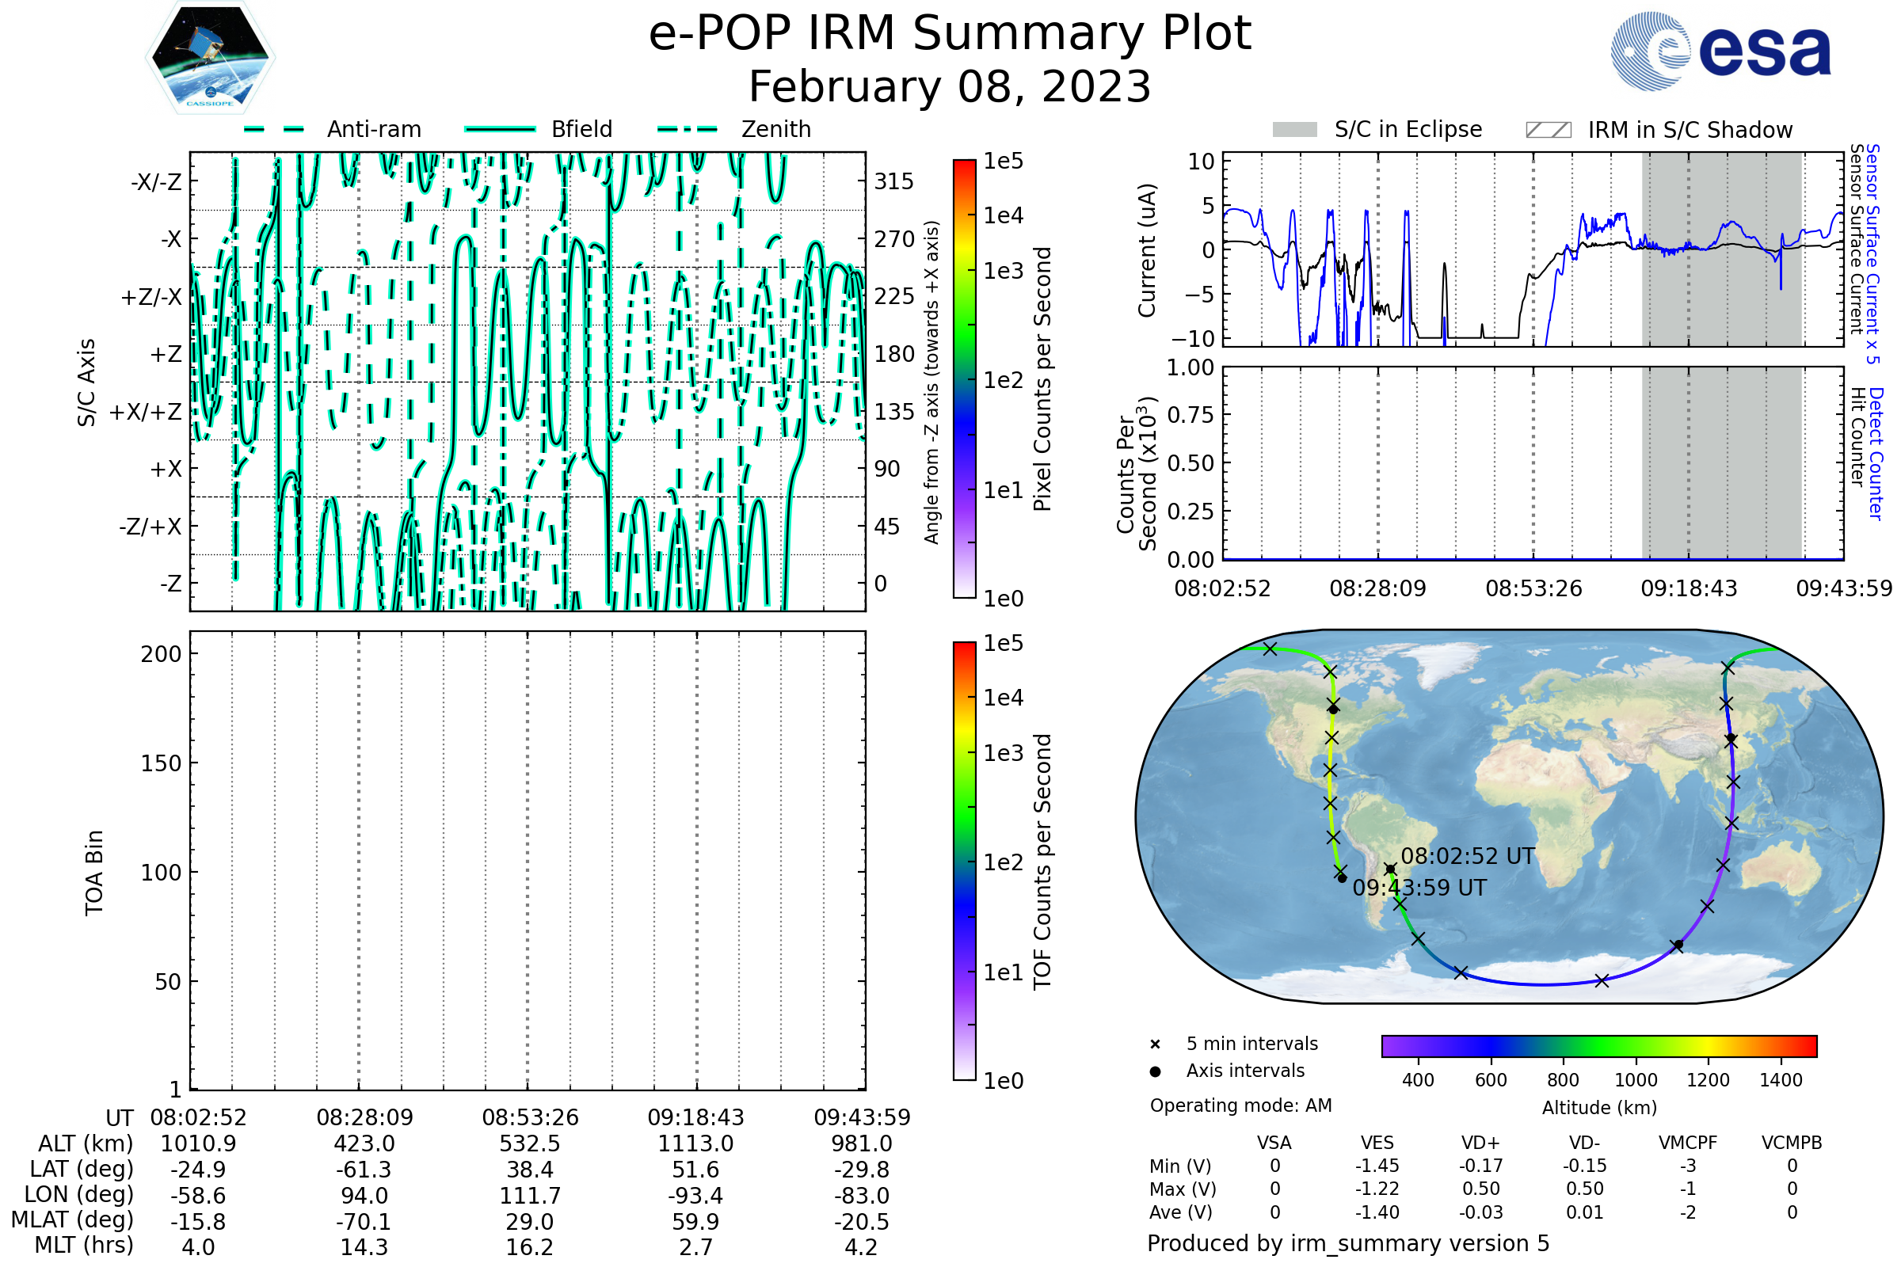Click the TOF Counts per Second colorbar
Screen dimensions: 1901x1267
[x=964, y=862]
